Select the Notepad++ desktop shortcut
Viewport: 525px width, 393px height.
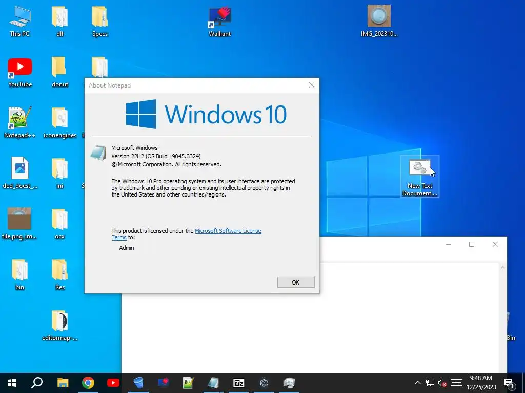(x=20, y=123)
